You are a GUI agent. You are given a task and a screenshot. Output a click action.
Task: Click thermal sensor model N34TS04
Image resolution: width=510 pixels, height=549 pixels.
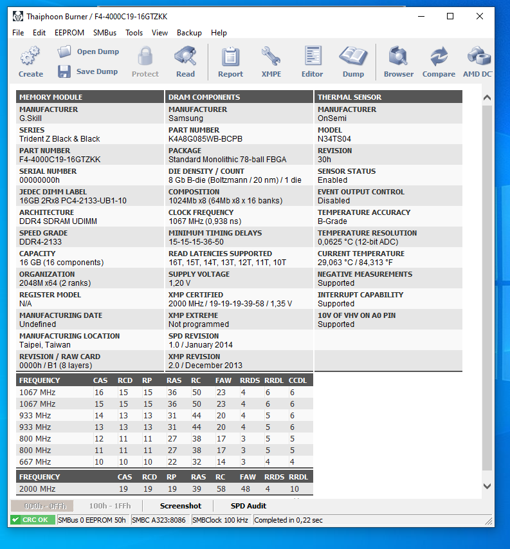[x=334, y=138]
